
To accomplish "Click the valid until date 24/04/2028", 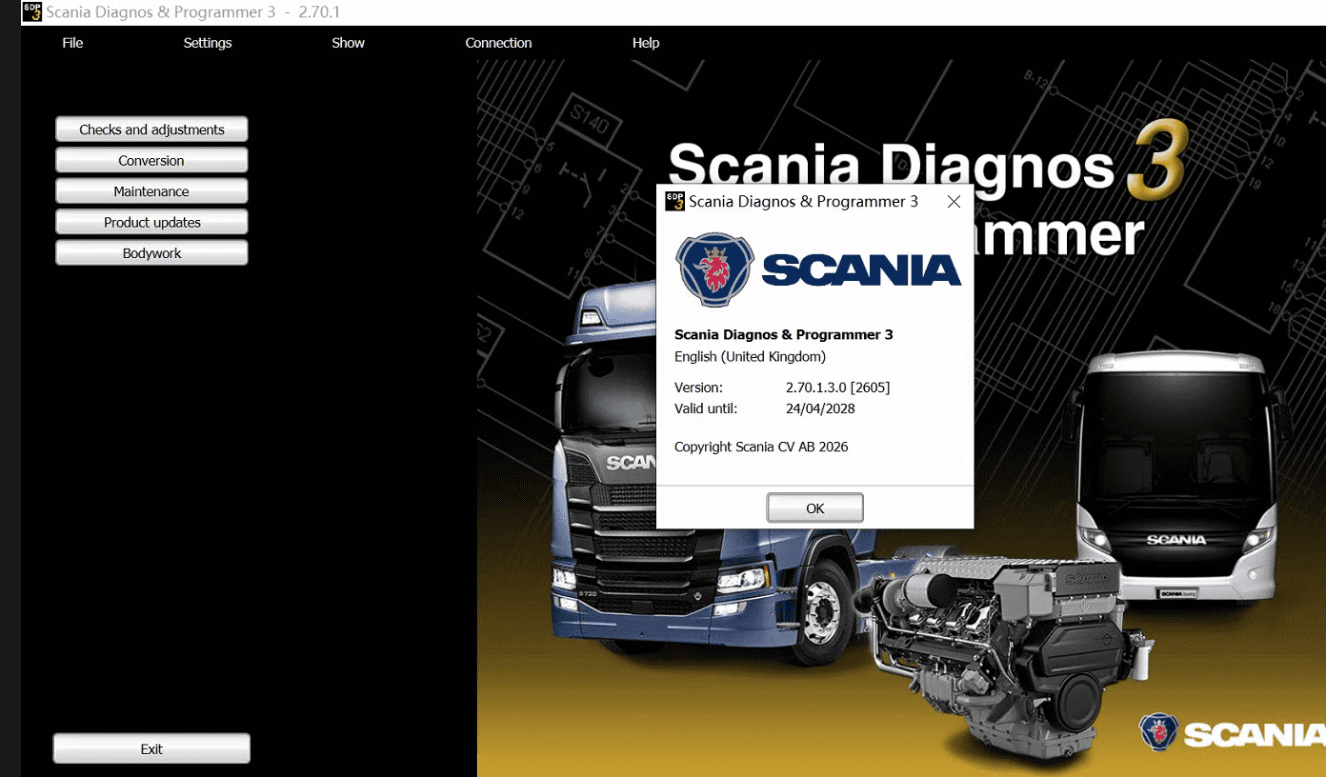I will tap(820, 408).
